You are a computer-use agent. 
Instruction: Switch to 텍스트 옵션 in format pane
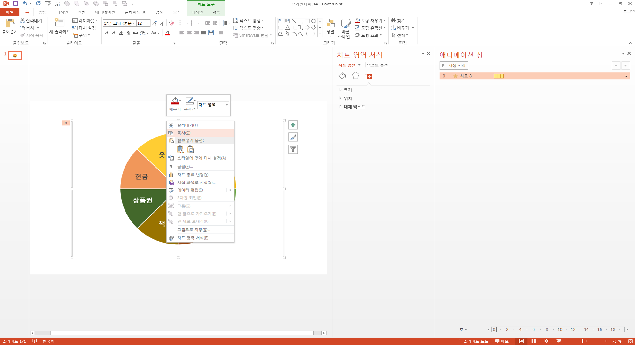[377, 65]
